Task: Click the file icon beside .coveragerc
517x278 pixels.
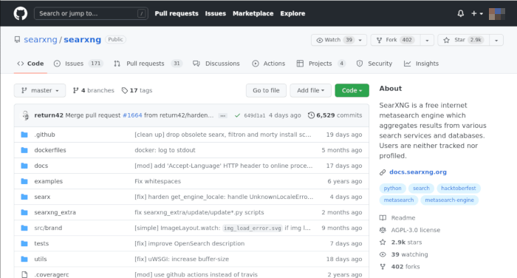Action: tap(24, 274)
